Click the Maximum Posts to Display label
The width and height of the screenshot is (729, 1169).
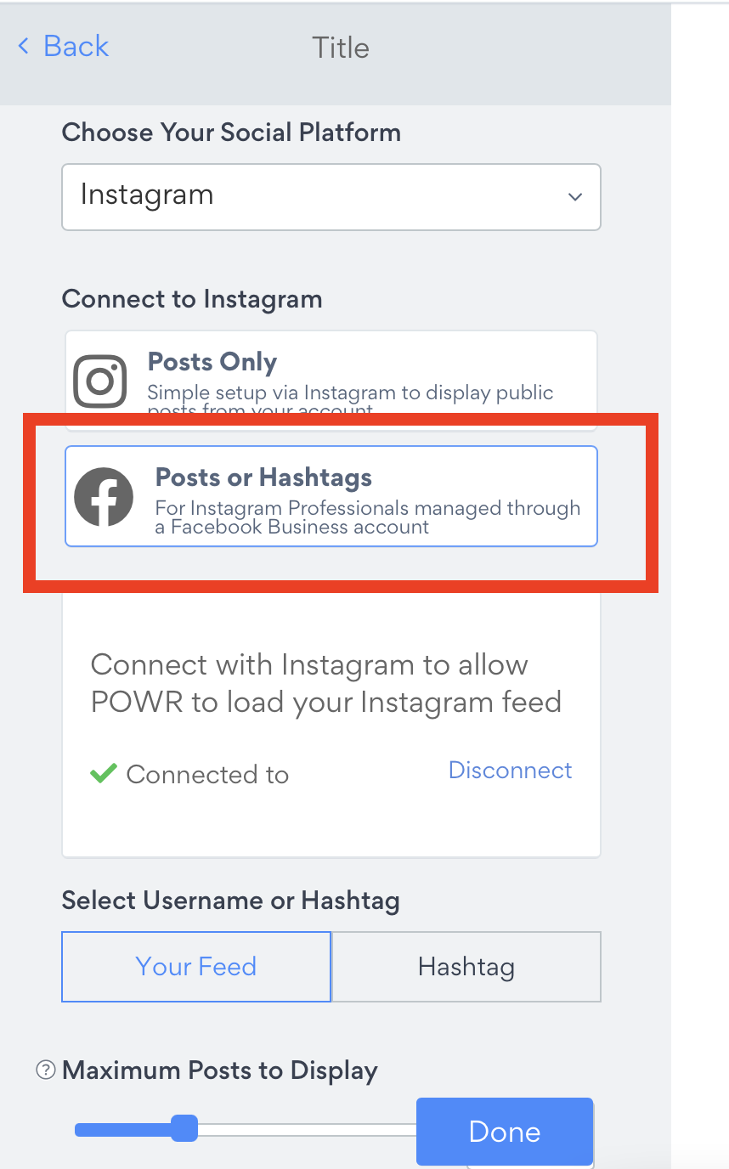click(x=219, y=1070)
